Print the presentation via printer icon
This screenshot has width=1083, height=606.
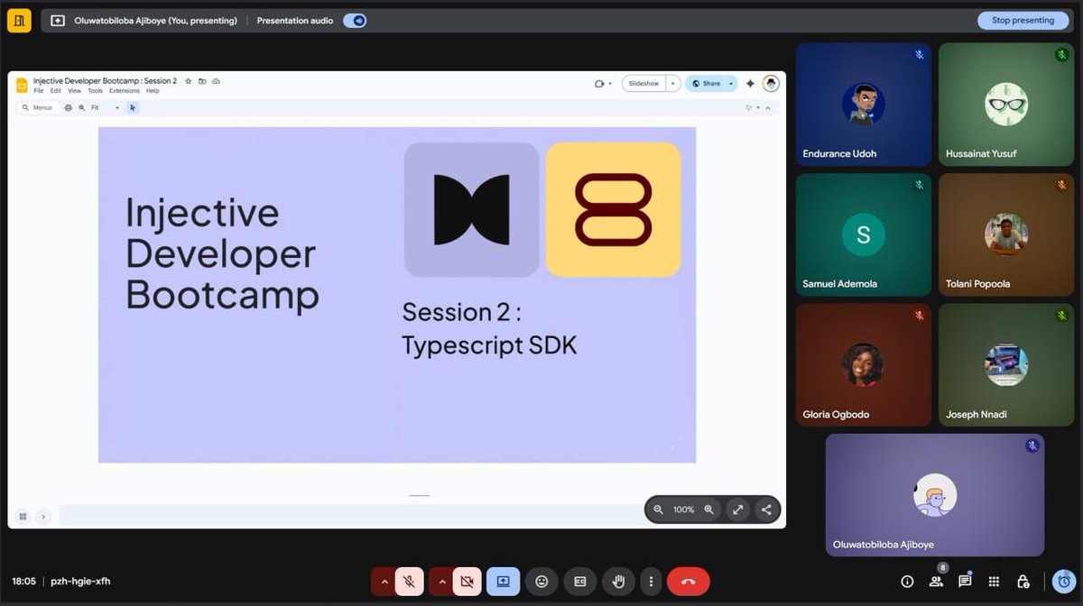[x=68, y=107]
